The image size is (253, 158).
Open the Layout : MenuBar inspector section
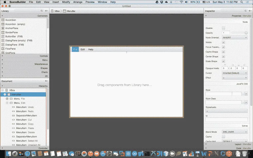click(228, 144)
